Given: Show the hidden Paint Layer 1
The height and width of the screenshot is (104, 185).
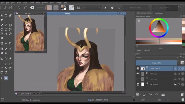Looking at the screenshot, I should 138,79.
